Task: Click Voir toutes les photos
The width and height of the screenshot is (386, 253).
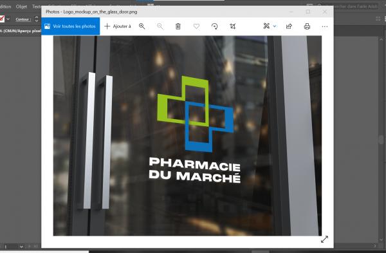Action: pos(71,26)
